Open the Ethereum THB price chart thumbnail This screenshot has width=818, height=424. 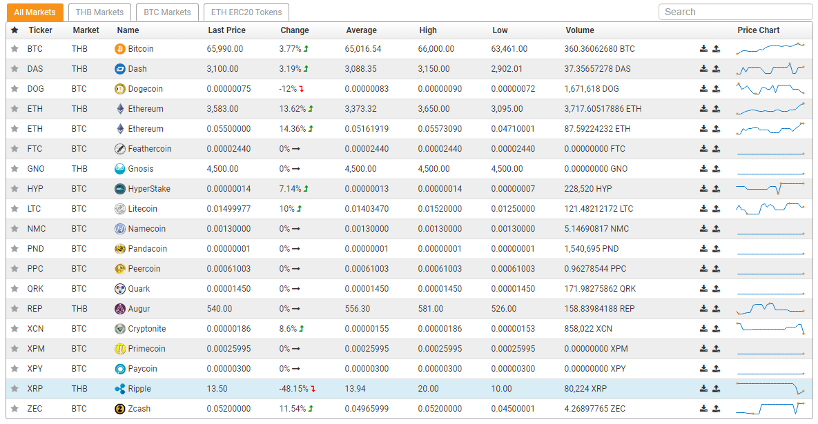click(770, 109)
